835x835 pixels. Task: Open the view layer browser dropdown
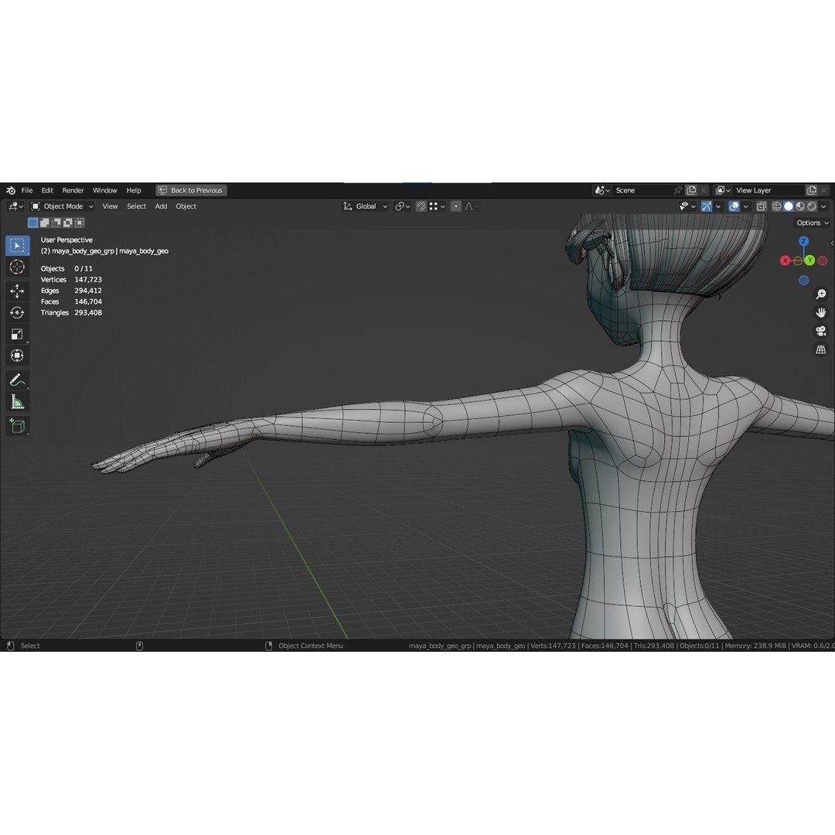point(723,190)
